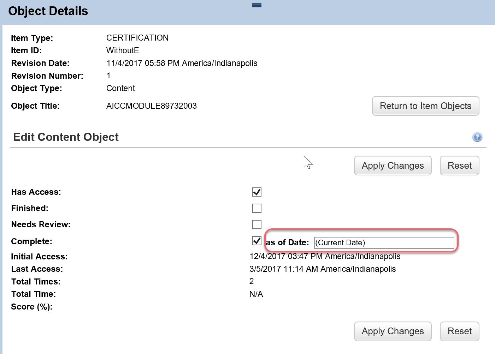Viewport: 495px width, 354px height.
Task: Click the Revision Number value 1
Action: (x=108, y=76)
